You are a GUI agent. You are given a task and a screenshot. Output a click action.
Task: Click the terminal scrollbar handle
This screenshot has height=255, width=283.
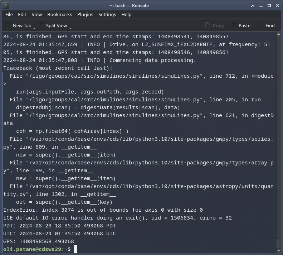coord(279,244)
